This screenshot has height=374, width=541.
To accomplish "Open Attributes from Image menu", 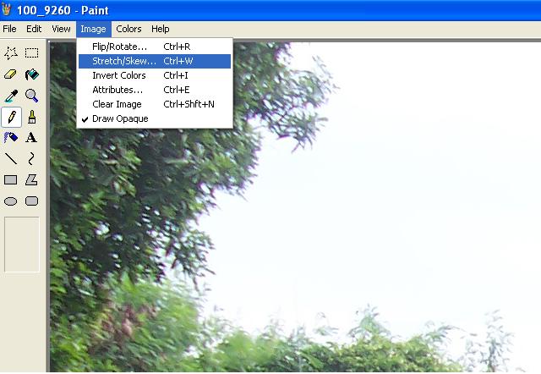I will [155, 90].
